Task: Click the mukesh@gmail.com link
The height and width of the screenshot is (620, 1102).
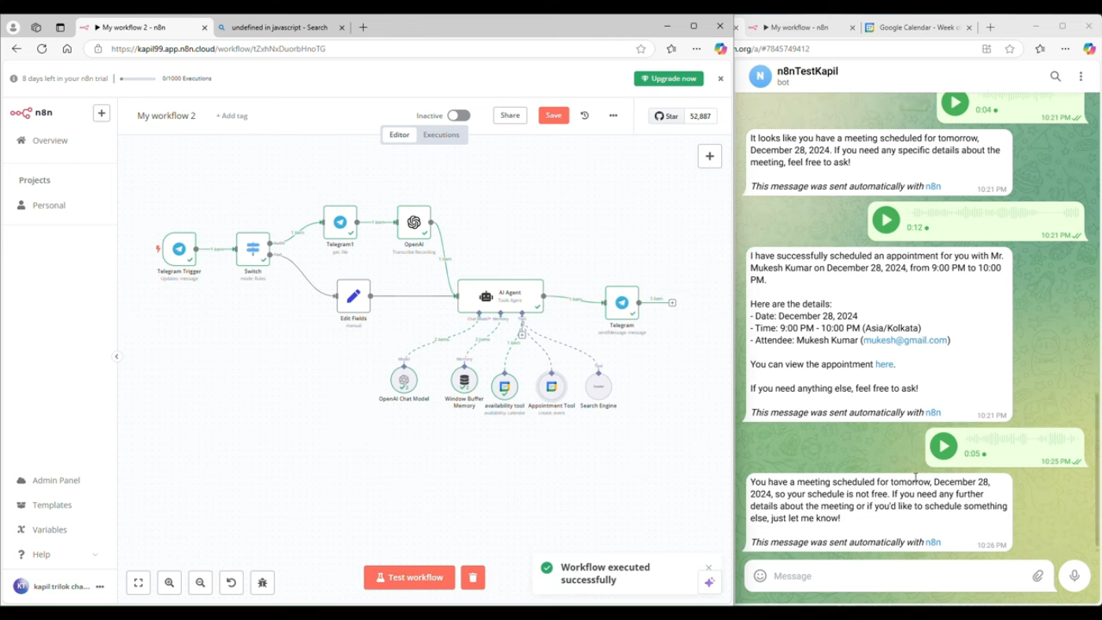Action: click(905, 341)
